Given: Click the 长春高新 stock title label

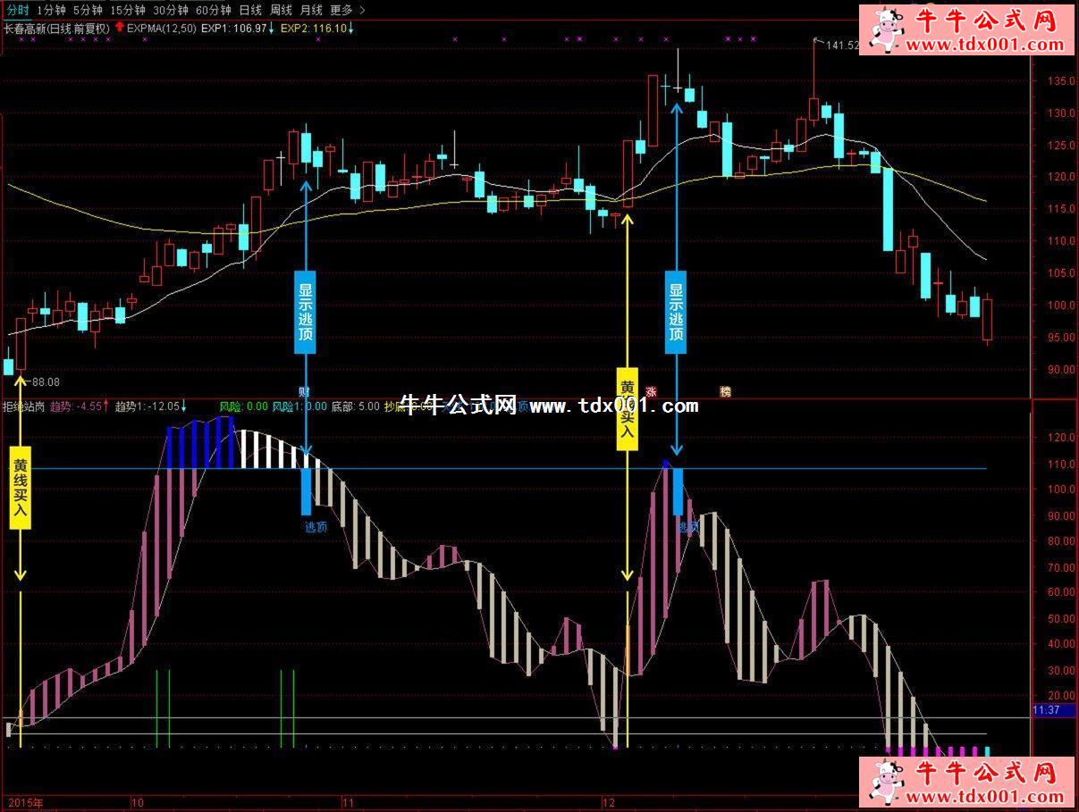Looking at the screenshot, I should [31, 29].
